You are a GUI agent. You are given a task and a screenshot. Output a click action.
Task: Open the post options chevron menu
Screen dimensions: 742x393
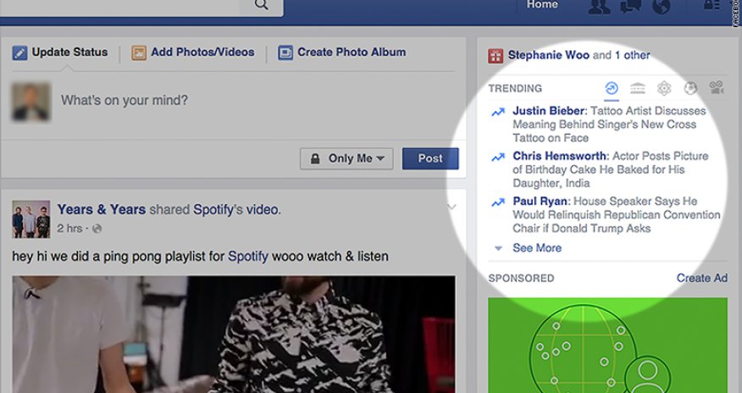451,208
